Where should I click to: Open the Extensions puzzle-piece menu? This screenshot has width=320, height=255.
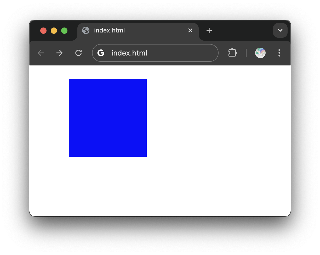pos(232,53)
